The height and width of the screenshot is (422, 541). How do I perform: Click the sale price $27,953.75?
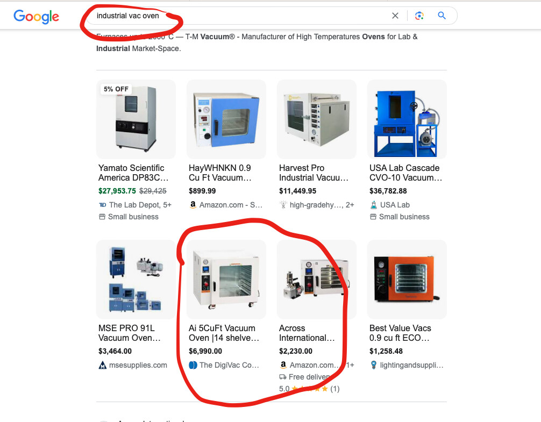coord(117,191)
